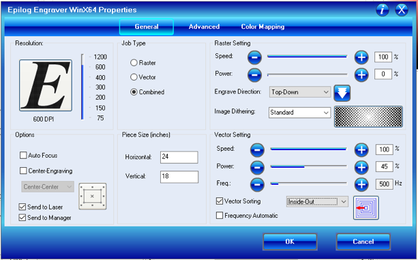Increase Vector Power with plus button

click(361, 167)
